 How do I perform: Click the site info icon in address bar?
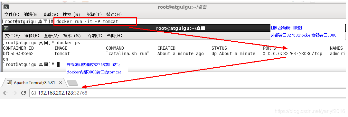[x=34, y=93]
